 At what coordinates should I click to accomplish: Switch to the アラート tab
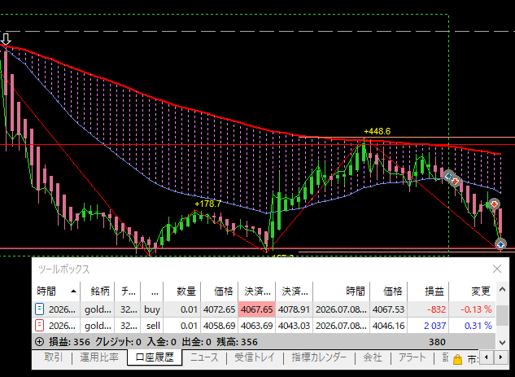[412, 357]
